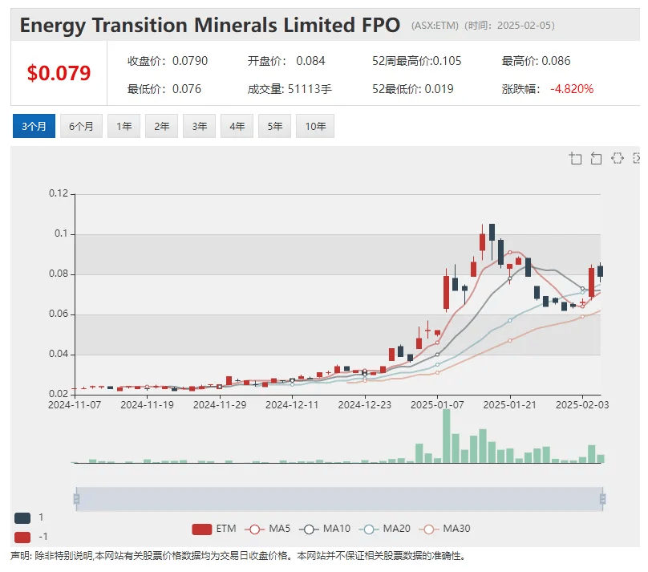
Task: Toggle the MA5 line in legend
Action: click(x=268, y=529)
